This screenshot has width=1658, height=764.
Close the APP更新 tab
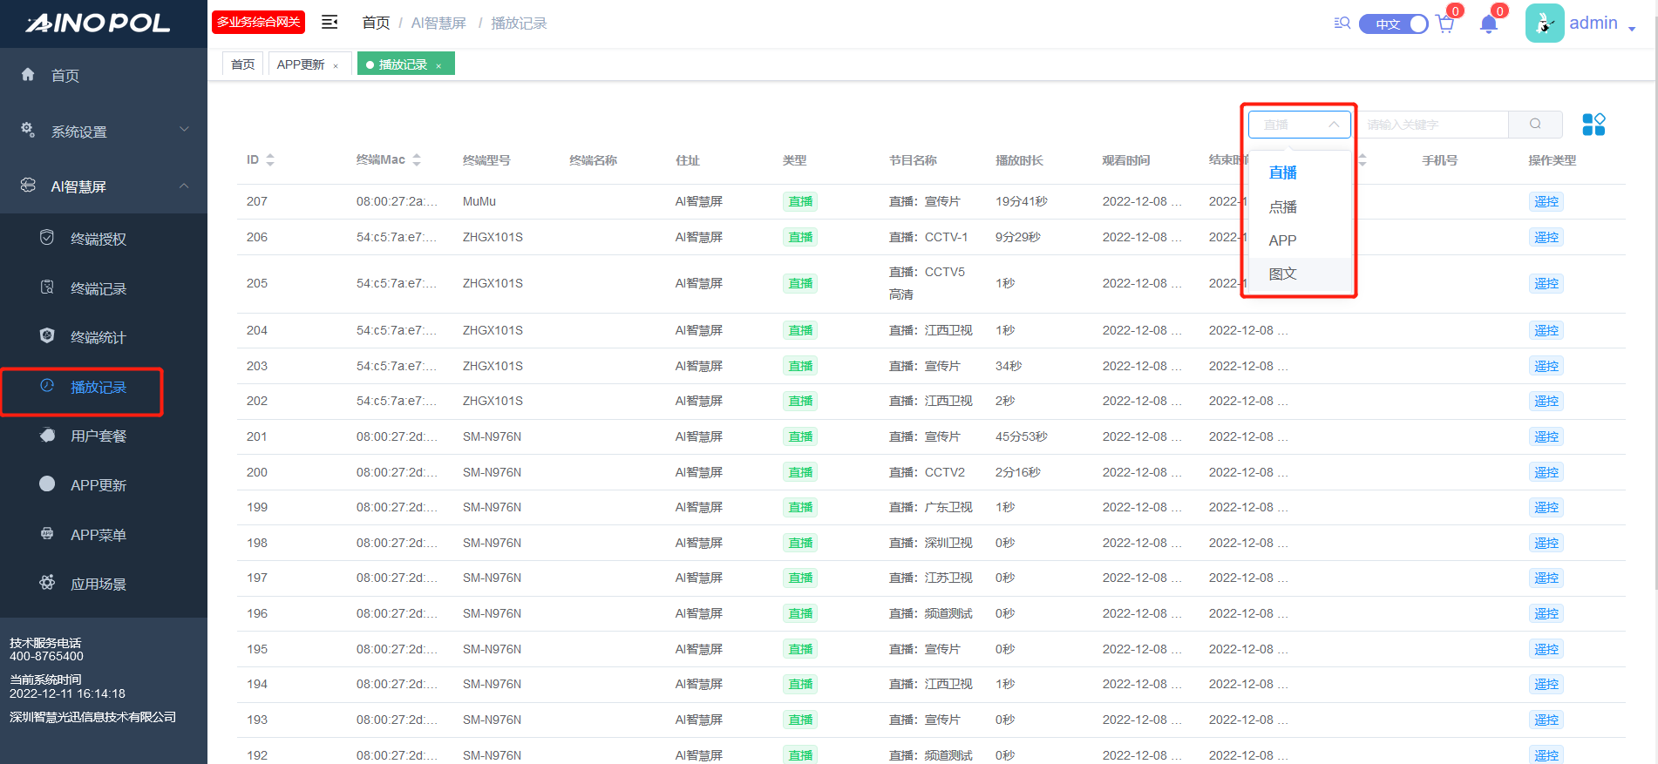click(x=336, y=65)
